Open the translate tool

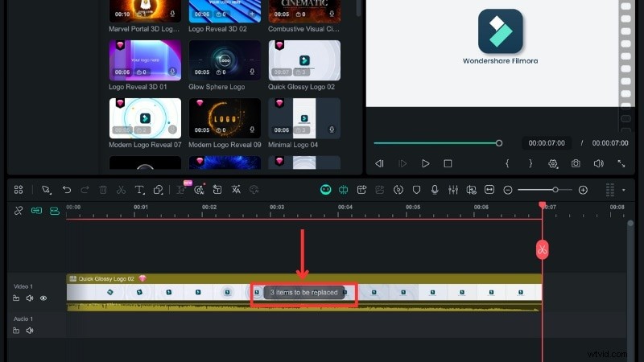236,190
